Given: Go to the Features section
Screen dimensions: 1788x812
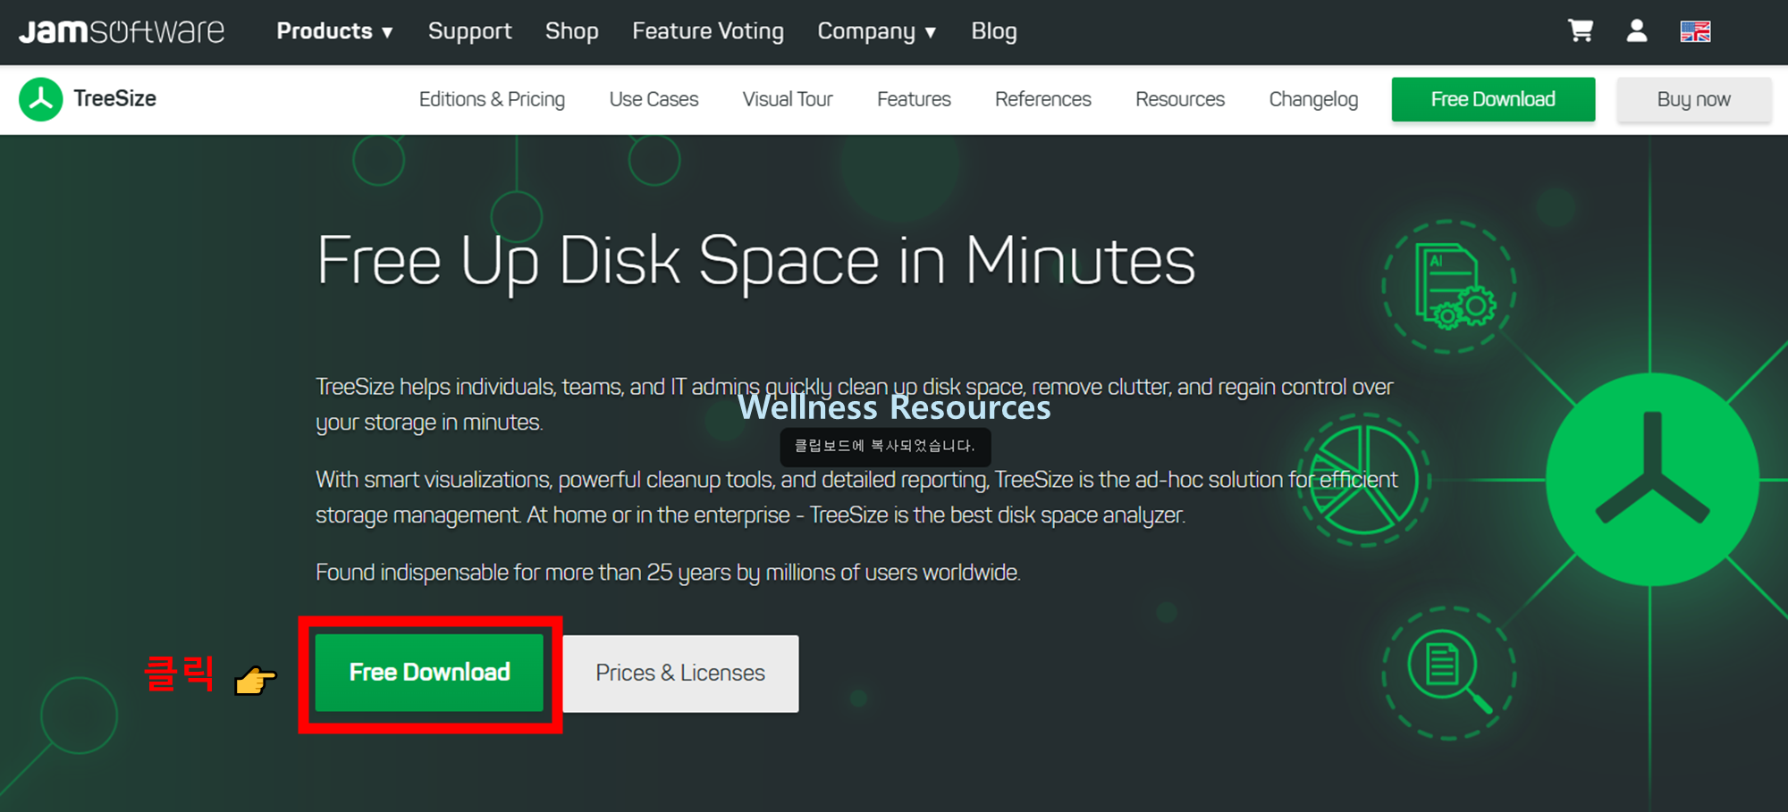Looking at the screenshot, I should 914,99.
